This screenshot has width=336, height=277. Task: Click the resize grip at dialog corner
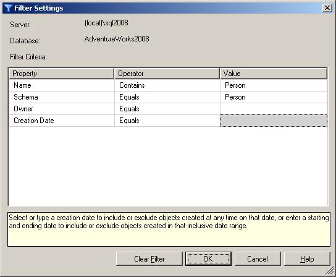[x=330, y=271]
